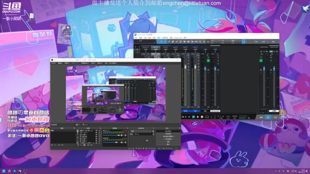Viewport: 310px width, 174px height.
Task: Open 工具 menu in OBS menu bar
Action: (x=93, y=63)
